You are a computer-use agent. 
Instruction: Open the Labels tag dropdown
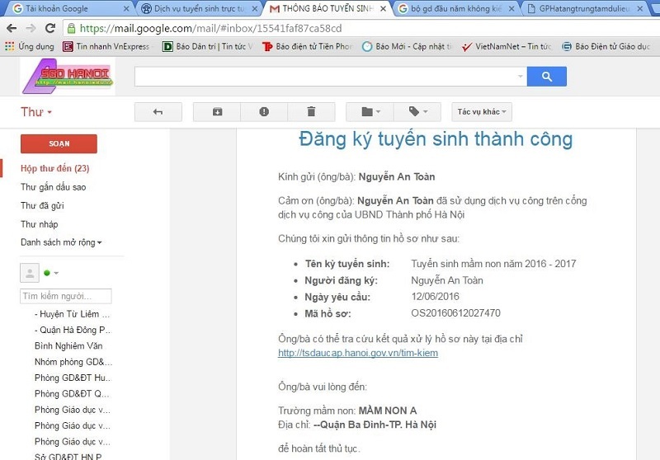[418, 111]
